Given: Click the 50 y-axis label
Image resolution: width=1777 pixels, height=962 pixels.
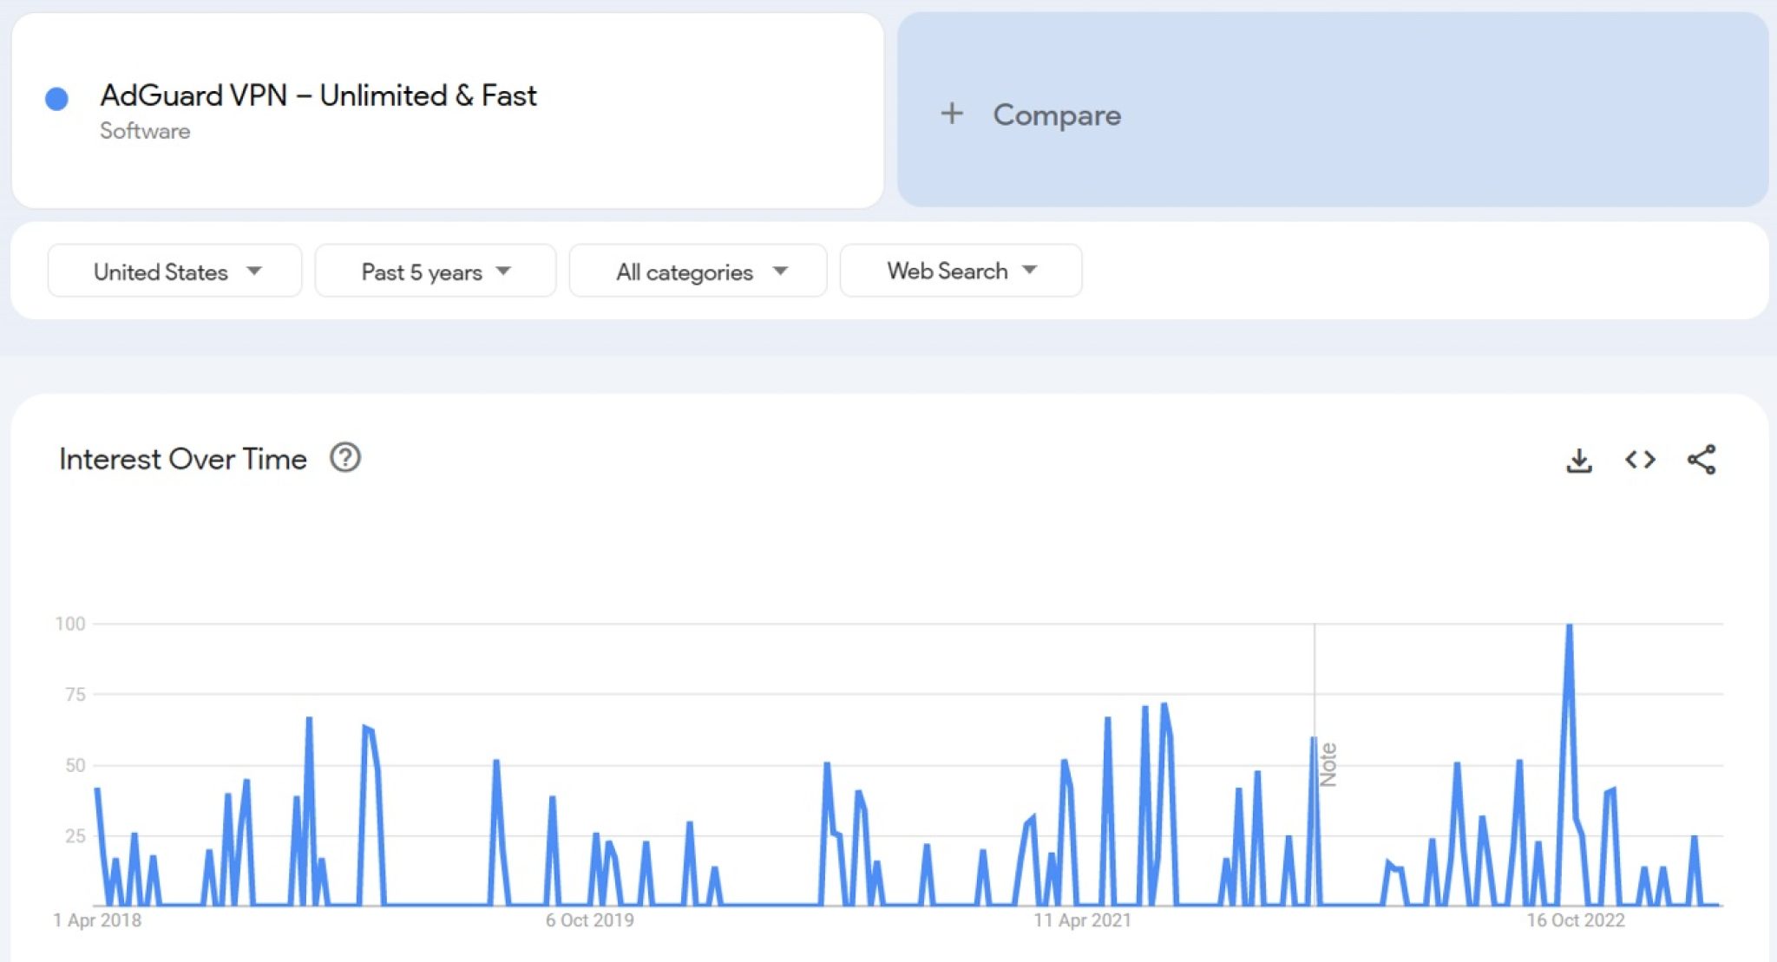Looking at the screenshot, I should (75, 765).
